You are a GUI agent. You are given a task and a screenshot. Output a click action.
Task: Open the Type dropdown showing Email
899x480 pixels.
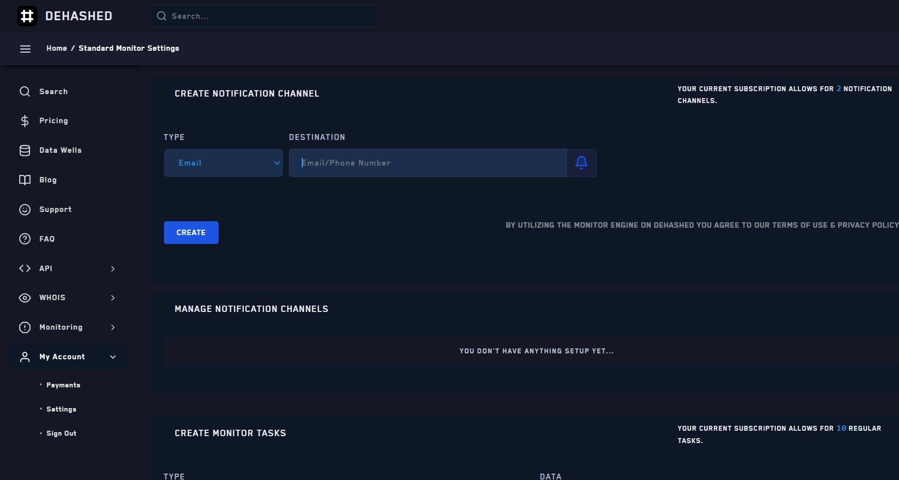pyautogui.click(x=224, y=163)
